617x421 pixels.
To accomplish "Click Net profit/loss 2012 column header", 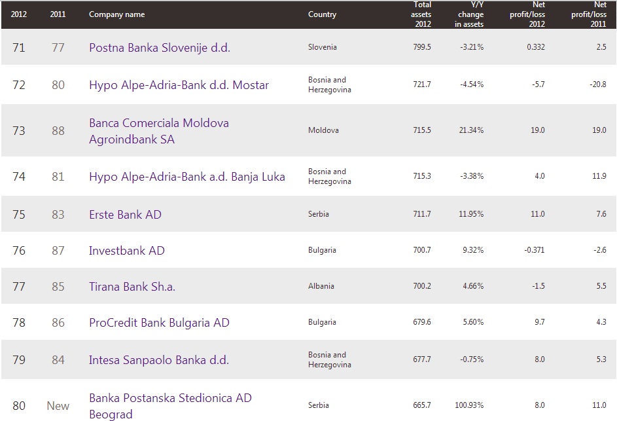I will coord(527,14).
